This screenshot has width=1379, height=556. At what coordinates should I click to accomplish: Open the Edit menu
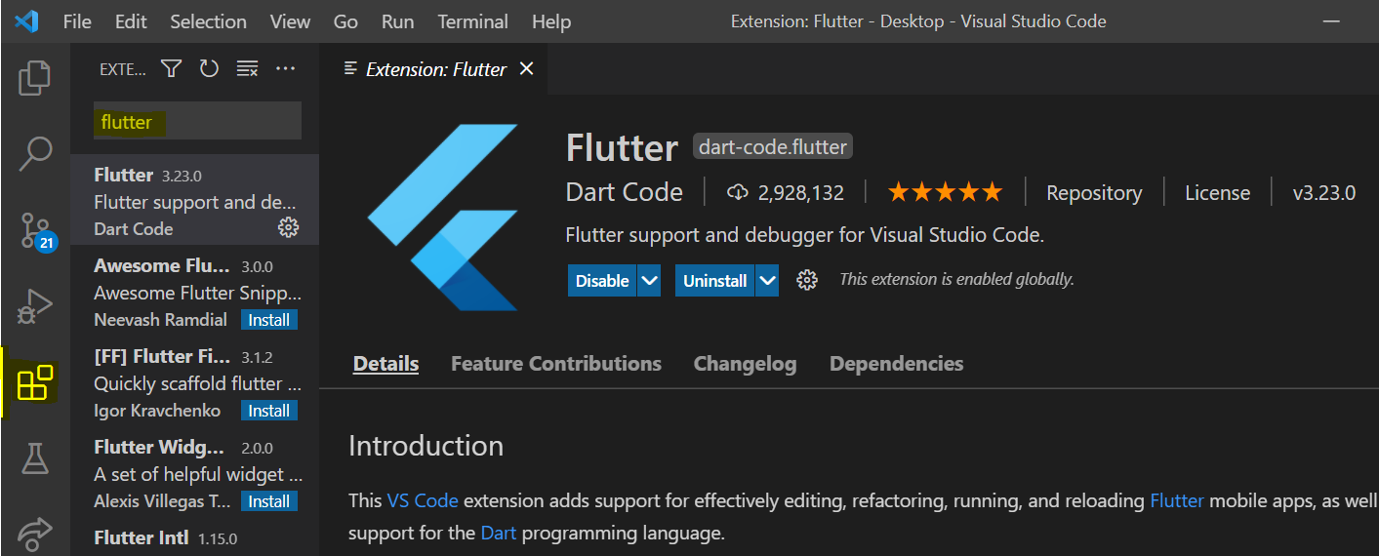131,21
